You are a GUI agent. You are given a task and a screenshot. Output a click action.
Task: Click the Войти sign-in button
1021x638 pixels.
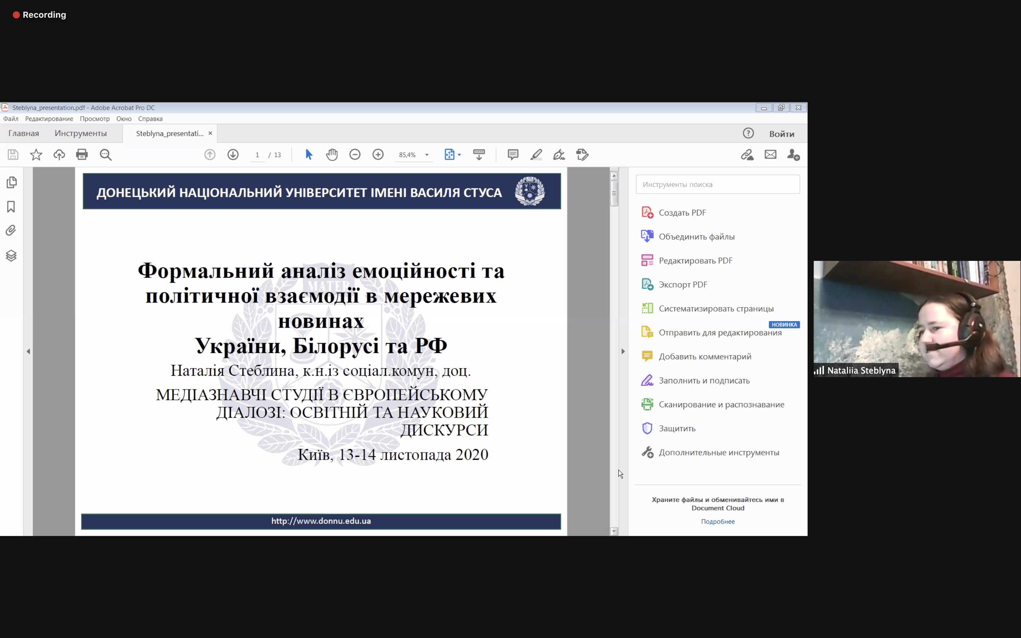781,134
